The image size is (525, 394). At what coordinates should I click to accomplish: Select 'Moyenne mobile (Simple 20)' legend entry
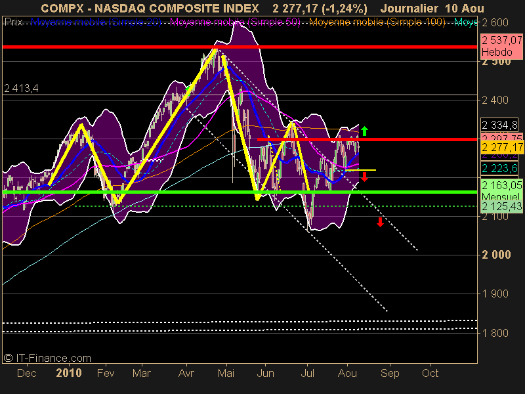(x=96, y=22)
